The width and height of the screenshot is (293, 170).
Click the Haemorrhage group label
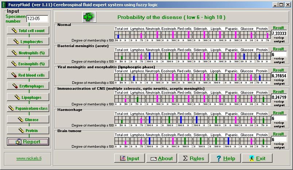tap(70, 110)
